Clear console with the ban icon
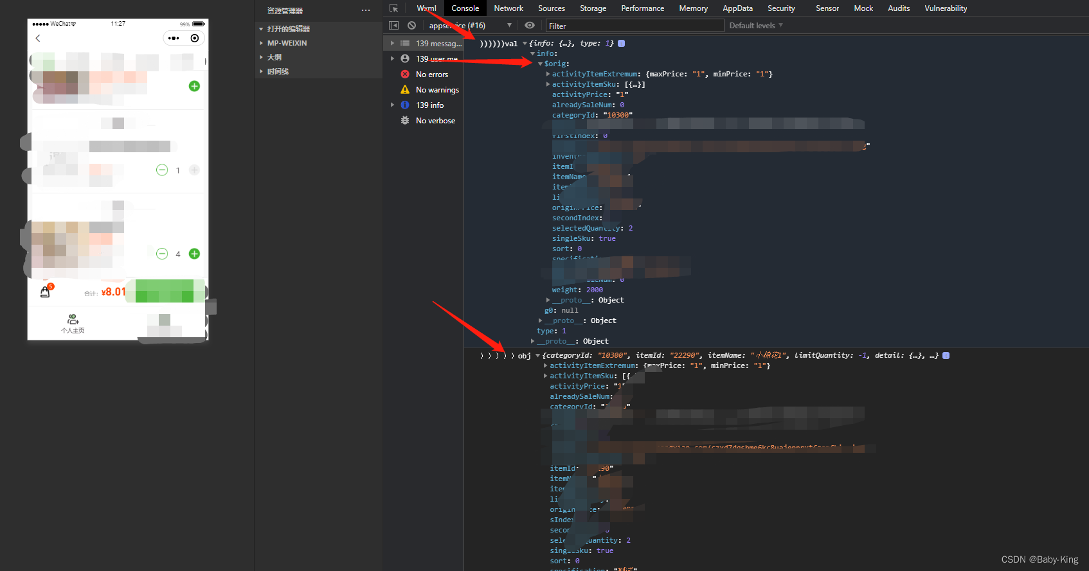The image size is (1089, 571). click(411, 26)
